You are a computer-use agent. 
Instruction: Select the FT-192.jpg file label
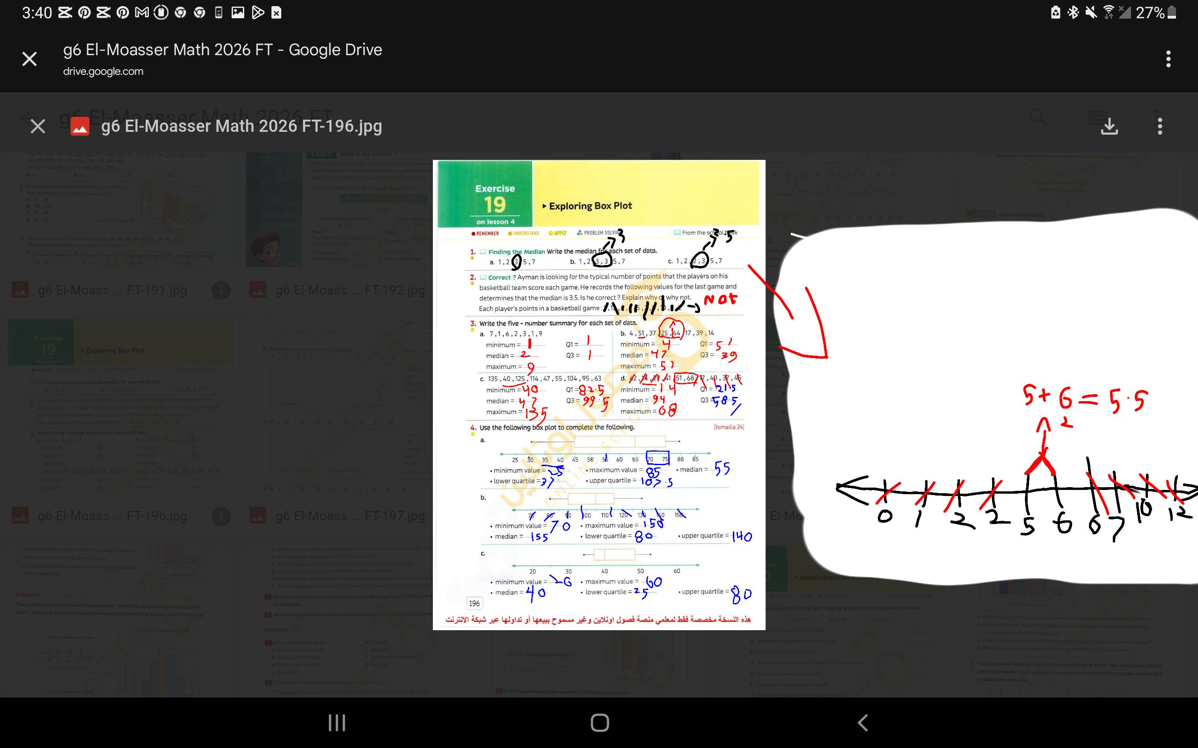pyautogui.click(x=350, y=290)
